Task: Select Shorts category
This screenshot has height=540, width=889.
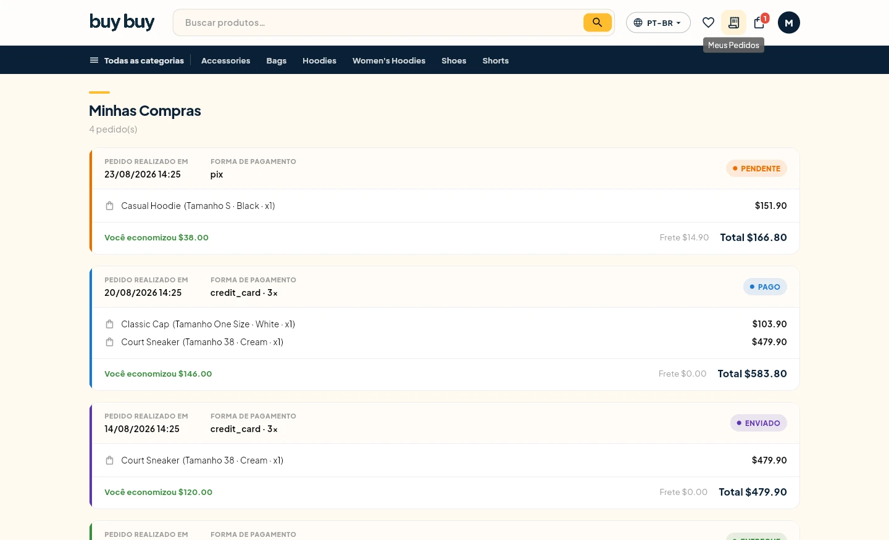Action: [496, 60]
